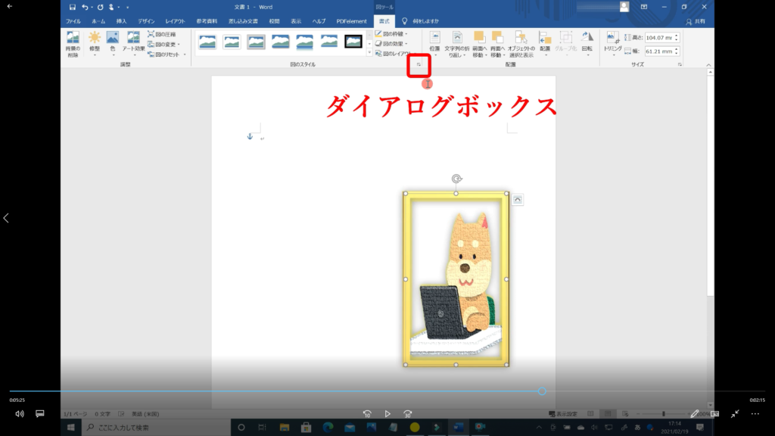Click the video progress slider handle

tap(542, 391)
